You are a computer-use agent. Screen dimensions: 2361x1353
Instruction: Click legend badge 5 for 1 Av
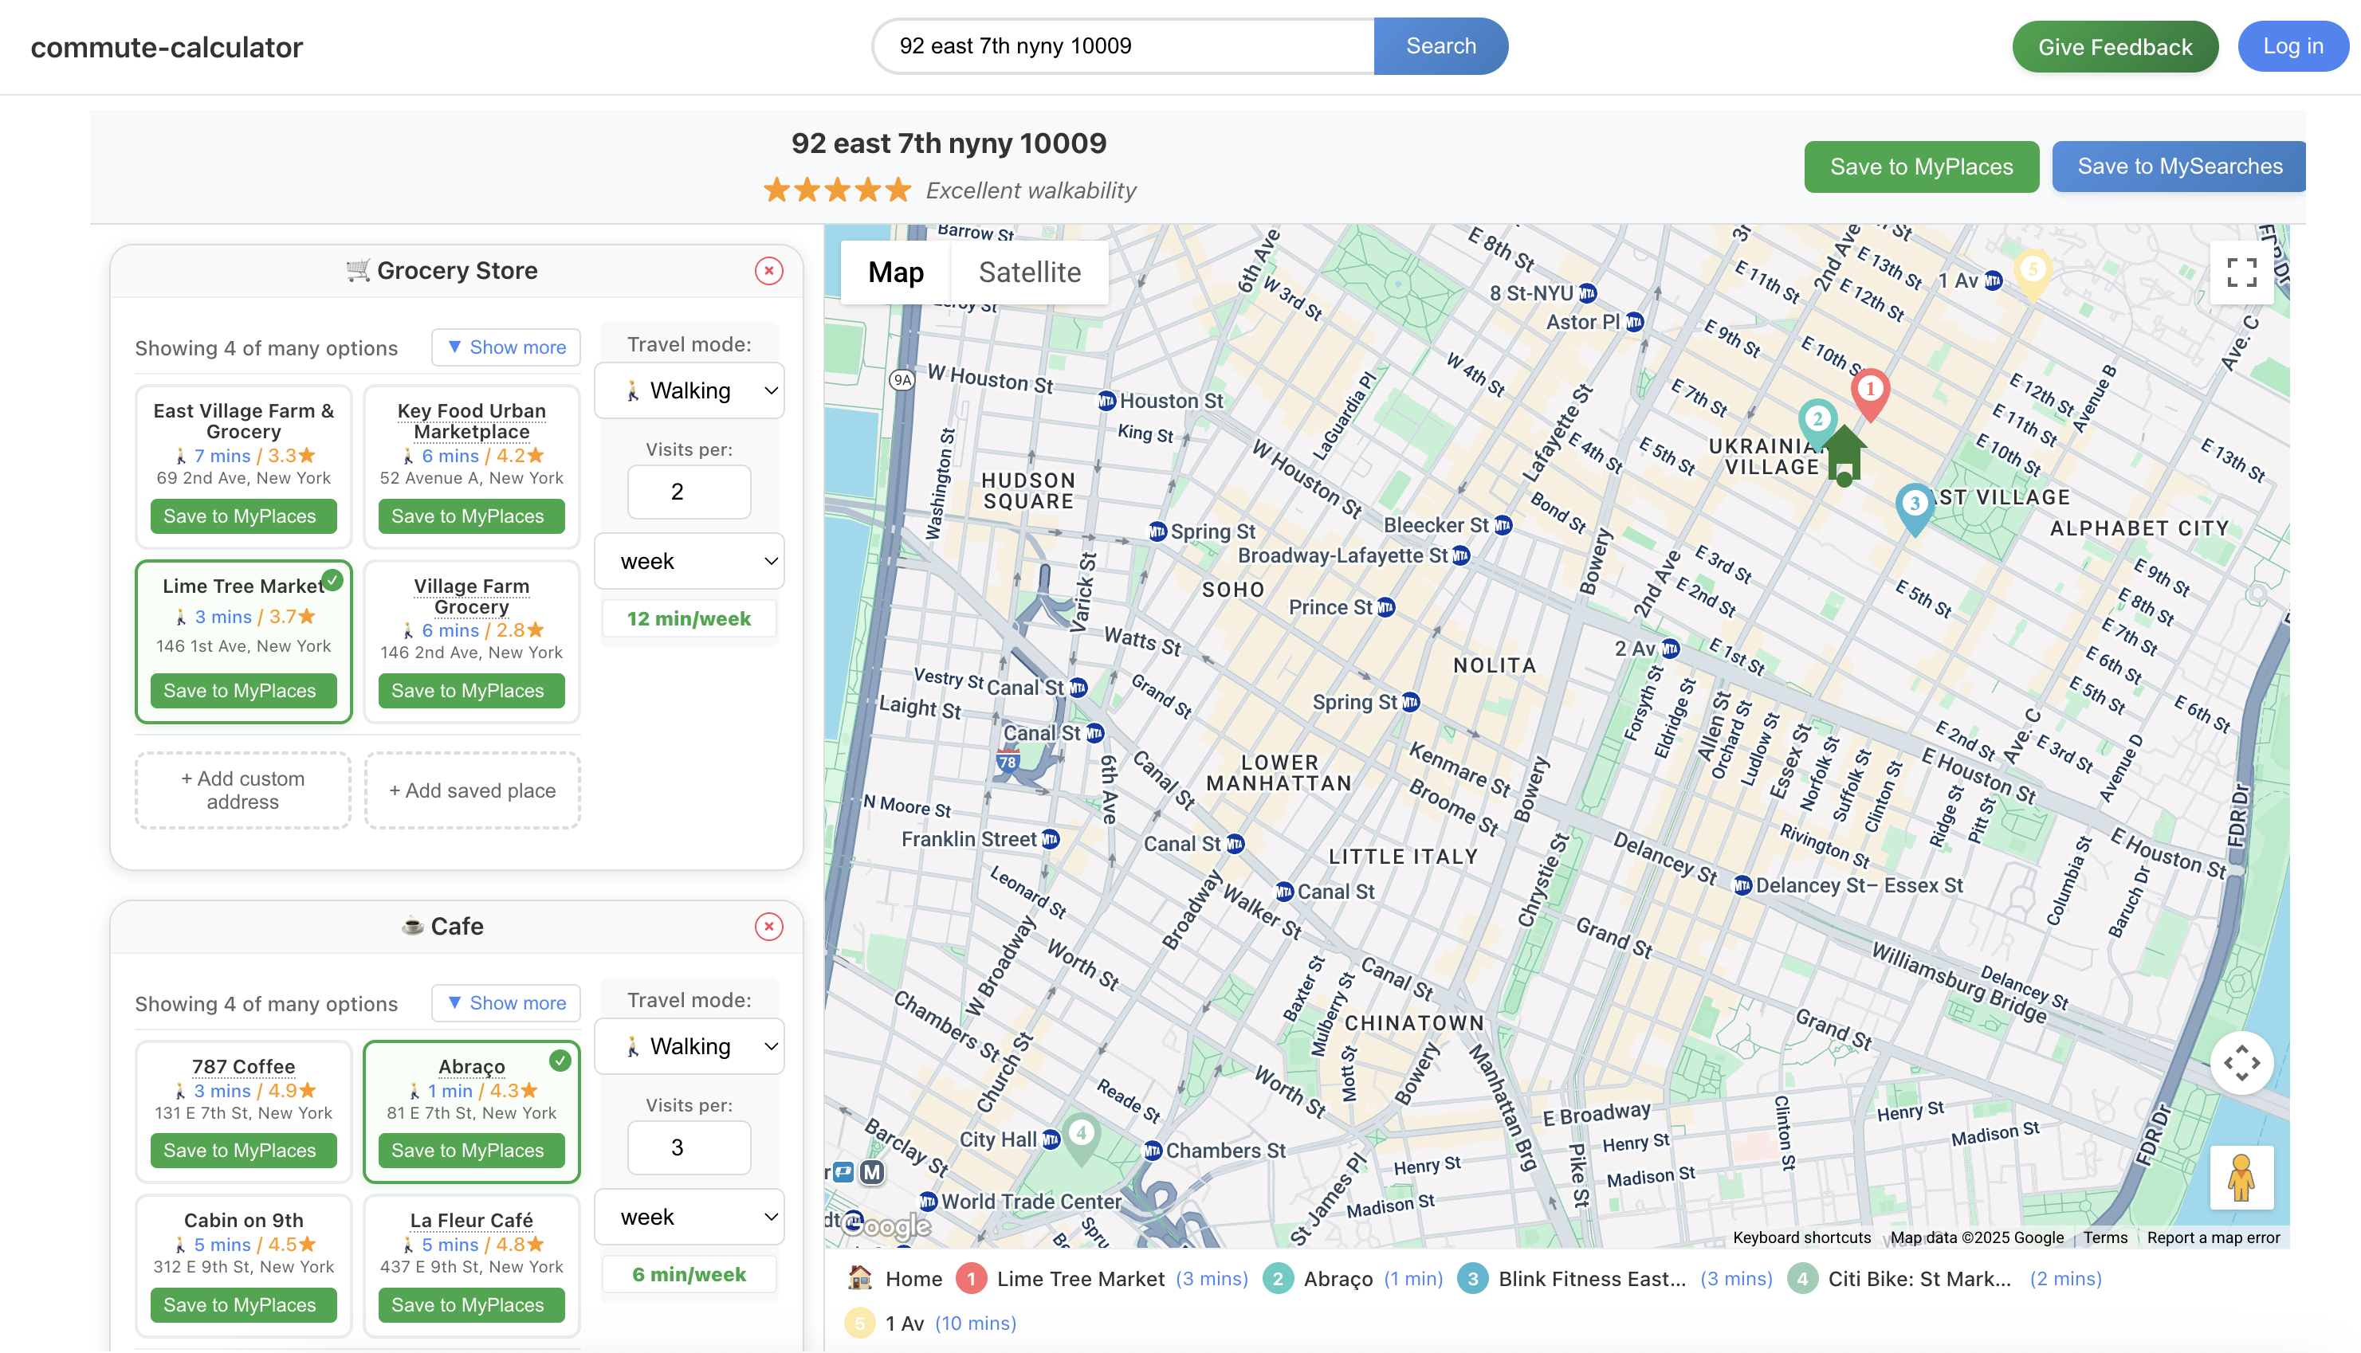point(860,1324)
